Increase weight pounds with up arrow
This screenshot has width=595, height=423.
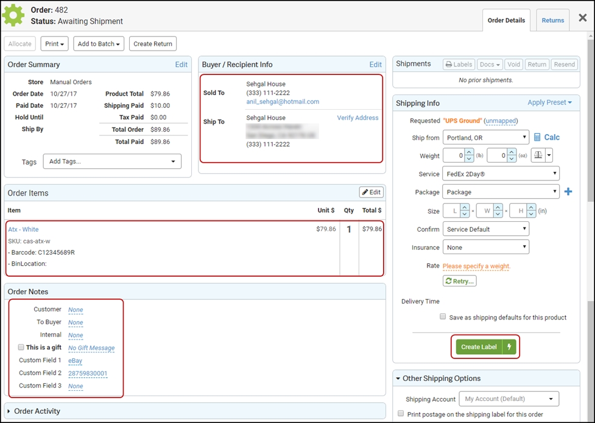click(469, 152)
